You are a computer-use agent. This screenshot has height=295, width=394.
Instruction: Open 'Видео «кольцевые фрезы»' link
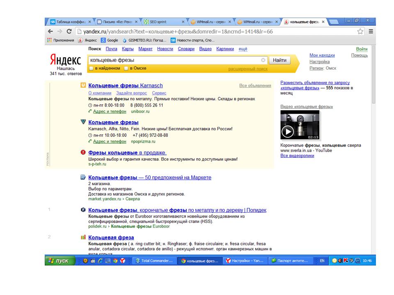coord(306,107)
